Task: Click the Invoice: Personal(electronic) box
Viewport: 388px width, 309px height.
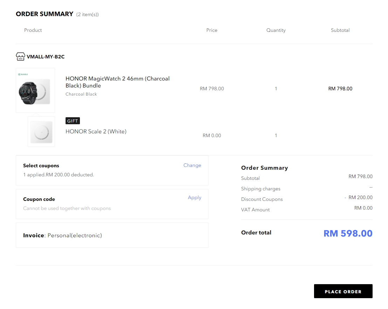Action: (112, 235)
